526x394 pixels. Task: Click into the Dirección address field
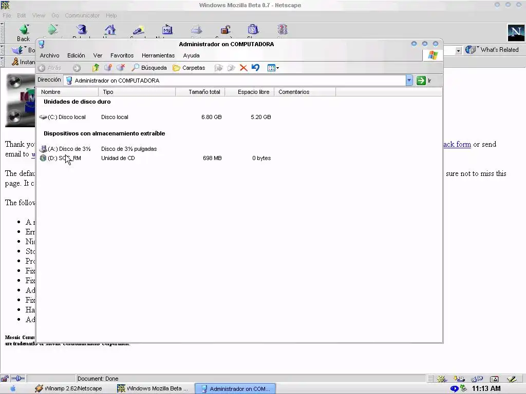pyautogui.click(x=234, y=81)
